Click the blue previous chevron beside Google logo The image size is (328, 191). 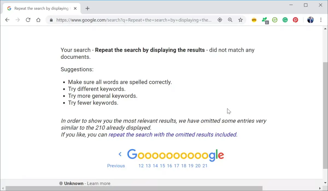click(120, 154)
